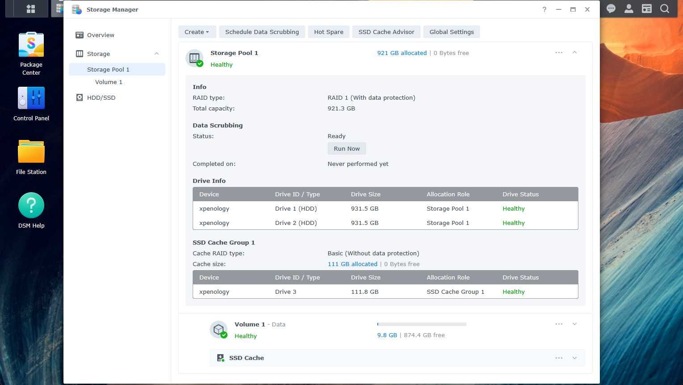Screen dimensions: 683x385
Task: Click the 874.4 GB free text
Action: (x=424, y=335)
